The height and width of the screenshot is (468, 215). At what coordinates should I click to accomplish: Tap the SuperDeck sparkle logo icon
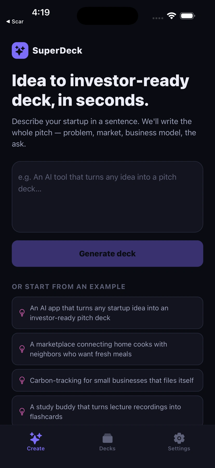click(x=20, y=50)
